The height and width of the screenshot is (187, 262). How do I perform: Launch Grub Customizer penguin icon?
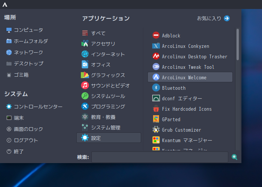[156, 129]
